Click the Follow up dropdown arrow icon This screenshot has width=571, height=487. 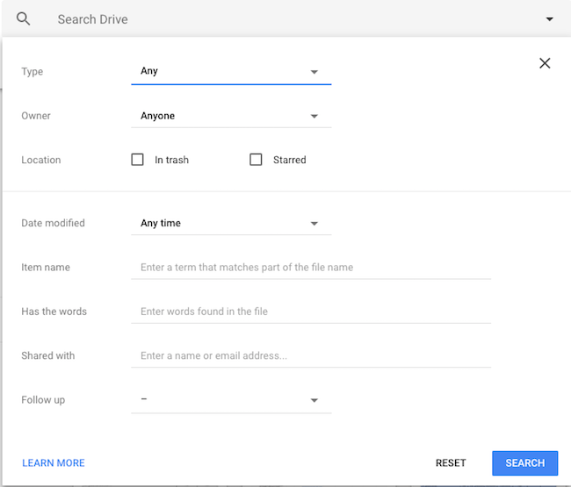coord(314,400)
